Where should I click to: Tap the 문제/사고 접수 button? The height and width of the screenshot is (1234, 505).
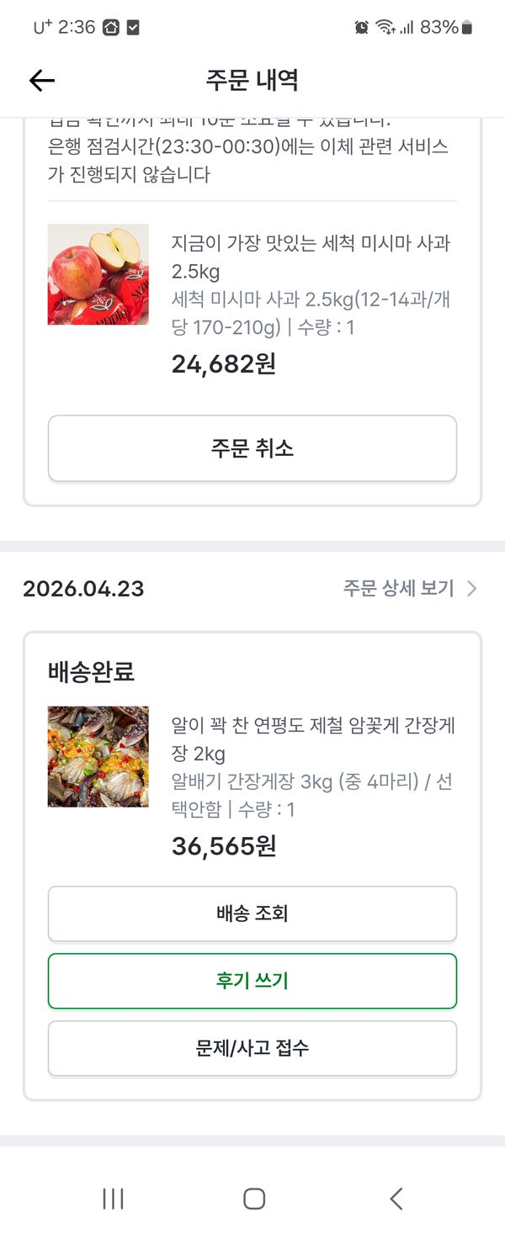tap(252, 1048)
